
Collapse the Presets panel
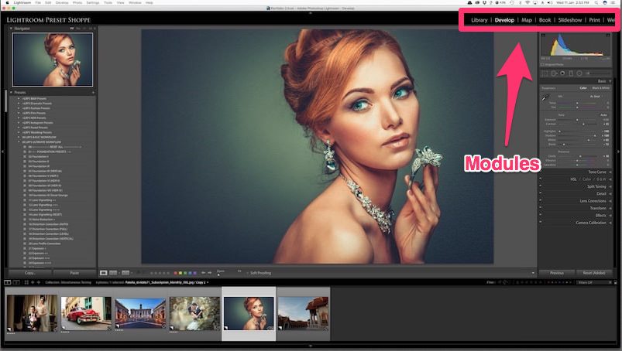coord(11,93)
